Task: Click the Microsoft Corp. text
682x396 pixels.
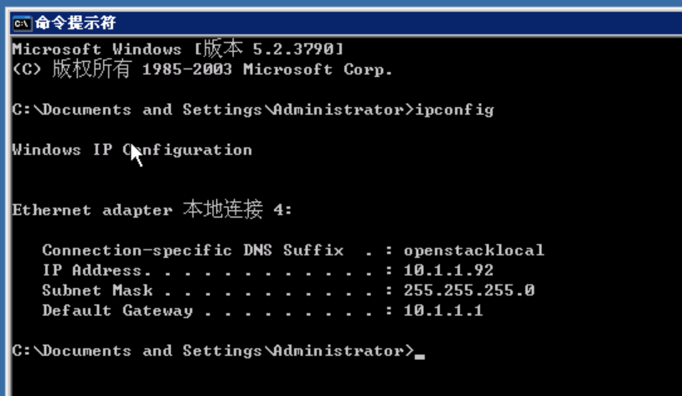Action: pos(318,69)
